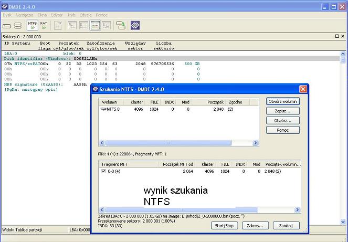This screenshot has width=348, height=242.
Task: Select the partition table view icon
Action: 95,26
